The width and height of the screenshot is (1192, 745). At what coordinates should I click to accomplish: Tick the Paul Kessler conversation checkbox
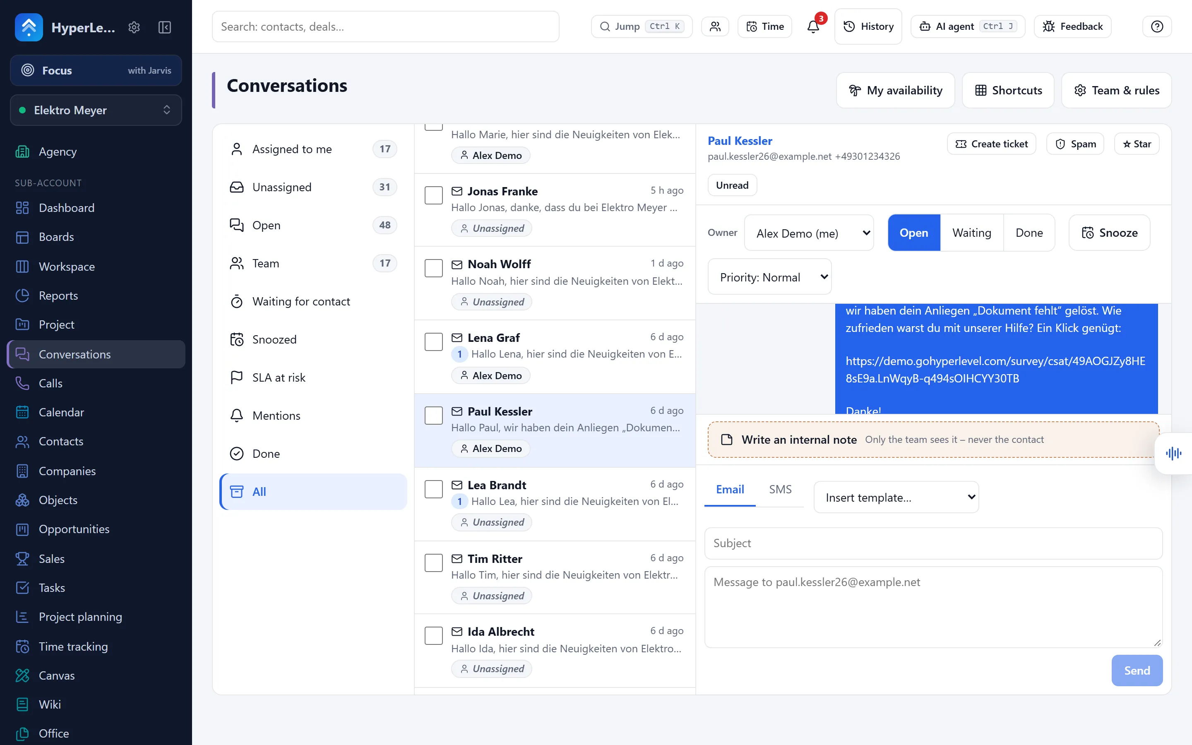click(433, 416)
